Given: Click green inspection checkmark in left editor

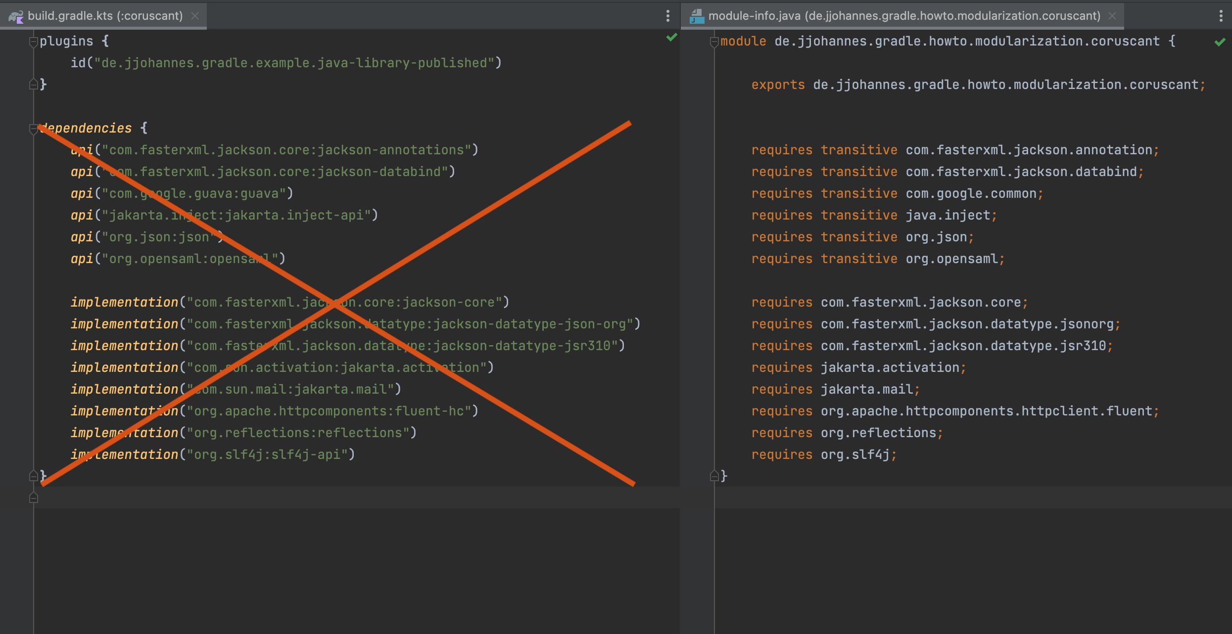Looking at the screenshot, I should [671, 38].
